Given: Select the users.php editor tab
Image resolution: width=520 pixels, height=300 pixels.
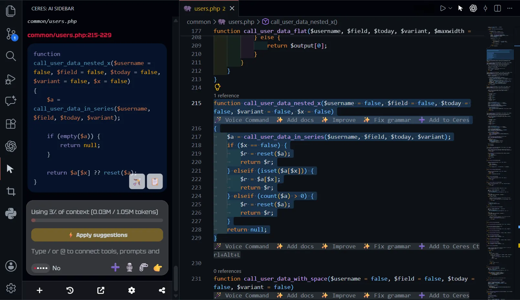Looking at the screenshot, I should [209, 8].
